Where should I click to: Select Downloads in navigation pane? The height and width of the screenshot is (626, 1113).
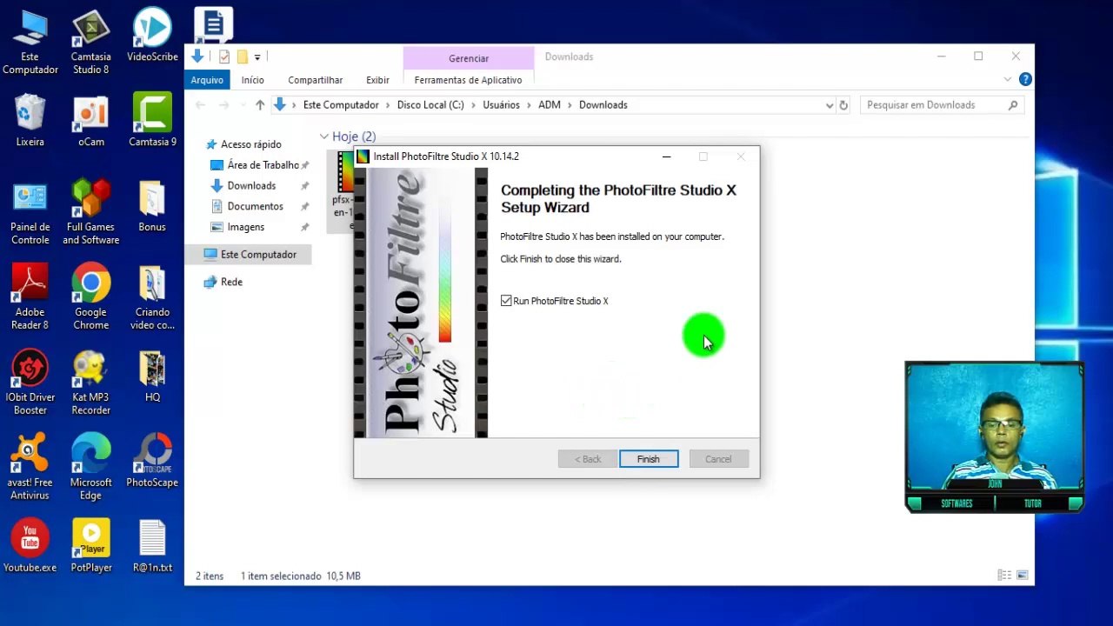click(251, 186)
